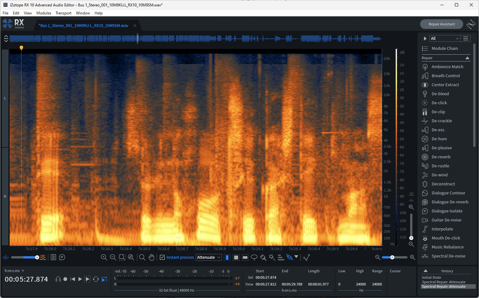Activate the Grab and Drag hand tool
479x298 pixels.
151,258
